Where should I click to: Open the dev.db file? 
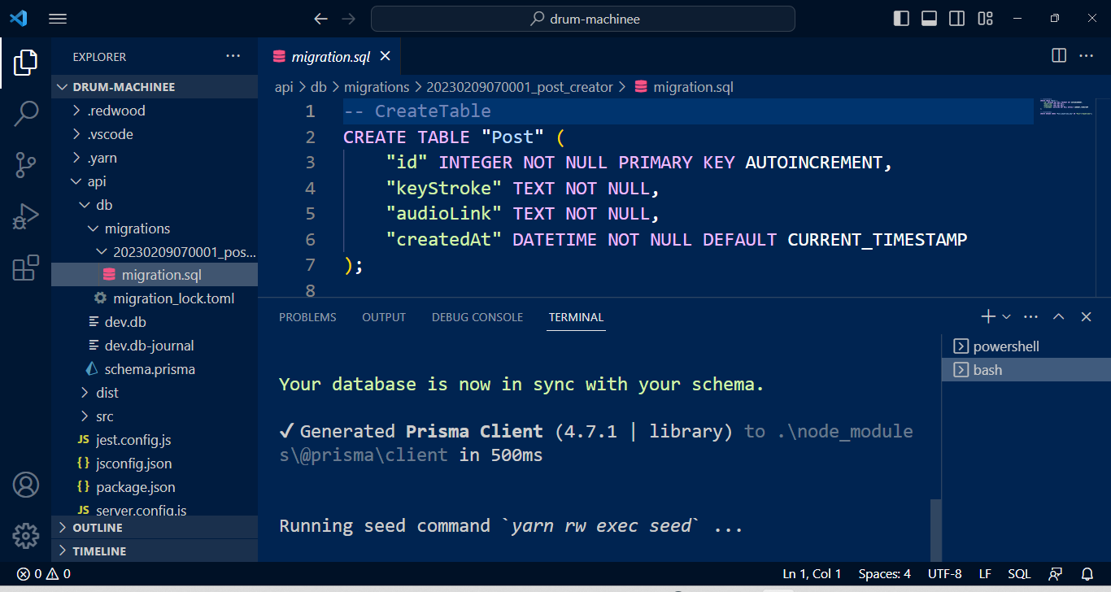pos(155,322)
